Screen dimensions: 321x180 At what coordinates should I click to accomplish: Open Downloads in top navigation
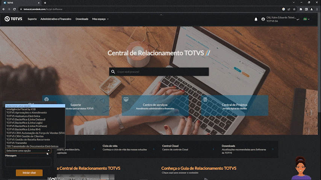click(82, 19)
